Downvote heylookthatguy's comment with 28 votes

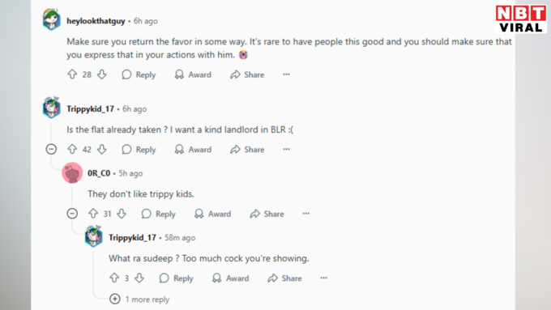coord(102,74)
